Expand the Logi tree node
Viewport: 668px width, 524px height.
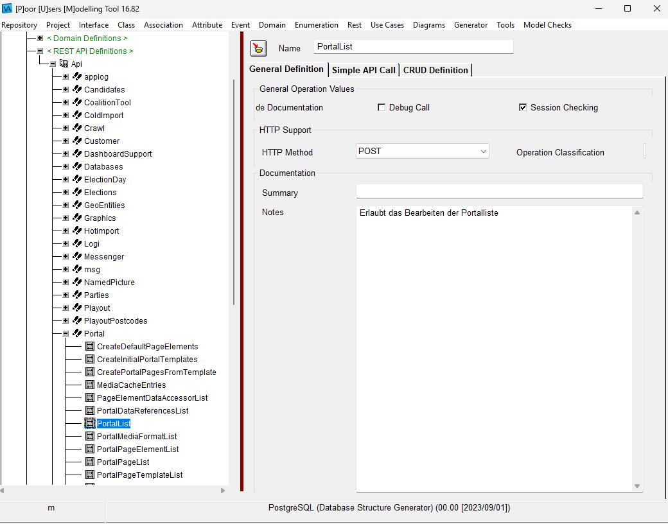point(66,243)
